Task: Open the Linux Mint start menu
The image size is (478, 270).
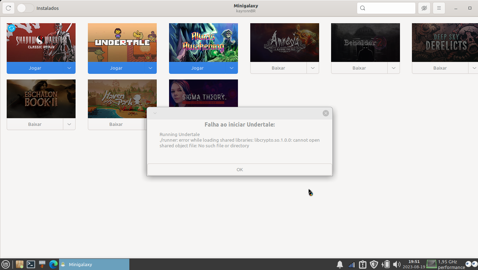Action: point(6,264)
